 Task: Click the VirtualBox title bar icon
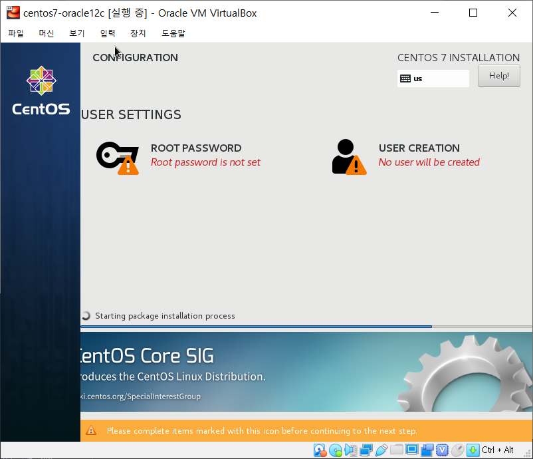pos(13,13)
